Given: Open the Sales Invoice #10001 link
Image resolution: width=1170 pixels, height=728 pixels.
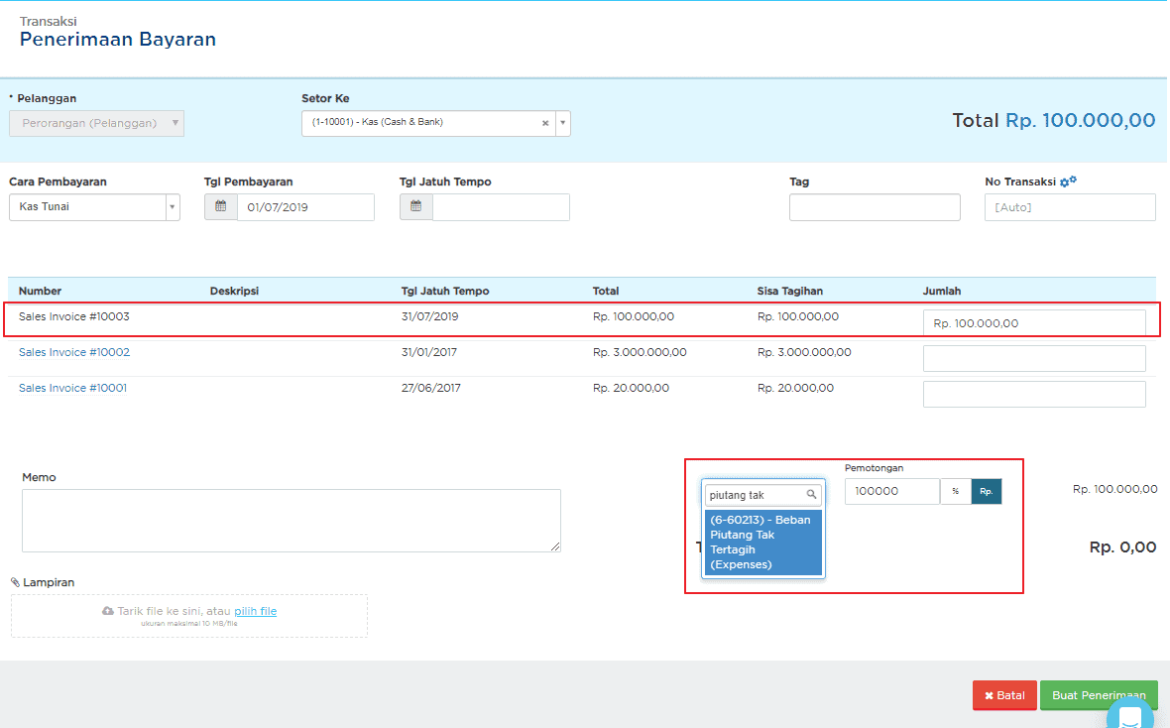Looking at the screenshot, I should 72,388.
